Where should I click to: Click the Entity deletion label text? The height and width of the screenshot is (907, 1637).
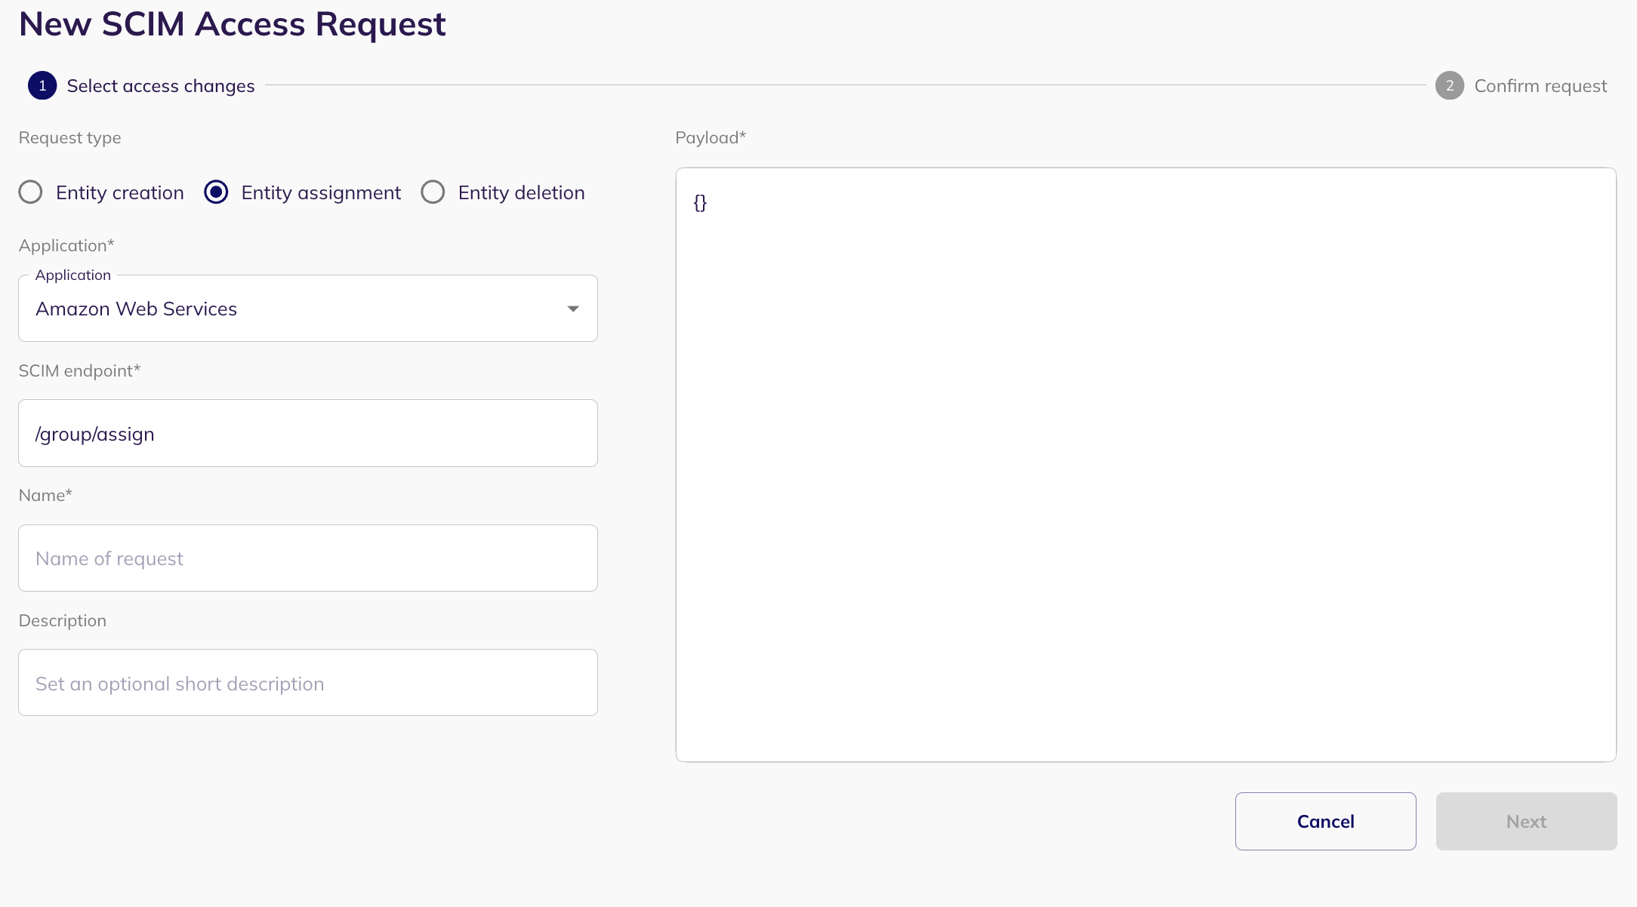[521, 193]
